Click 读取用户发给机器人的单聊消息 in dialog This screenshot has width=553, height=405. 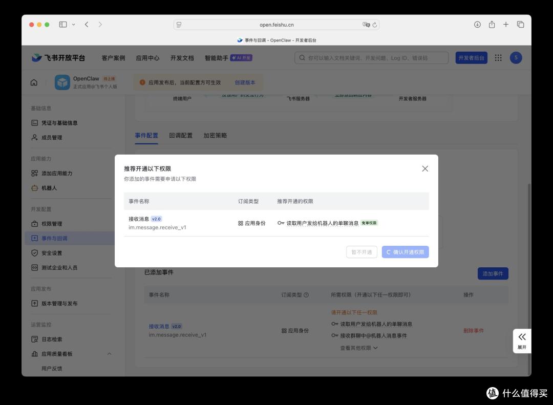click(x=323, y=223)
